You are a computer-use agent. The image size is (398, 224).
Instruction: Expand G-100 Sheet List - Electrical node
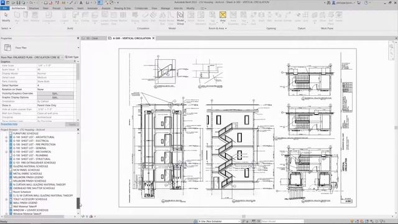pos(7,141)
